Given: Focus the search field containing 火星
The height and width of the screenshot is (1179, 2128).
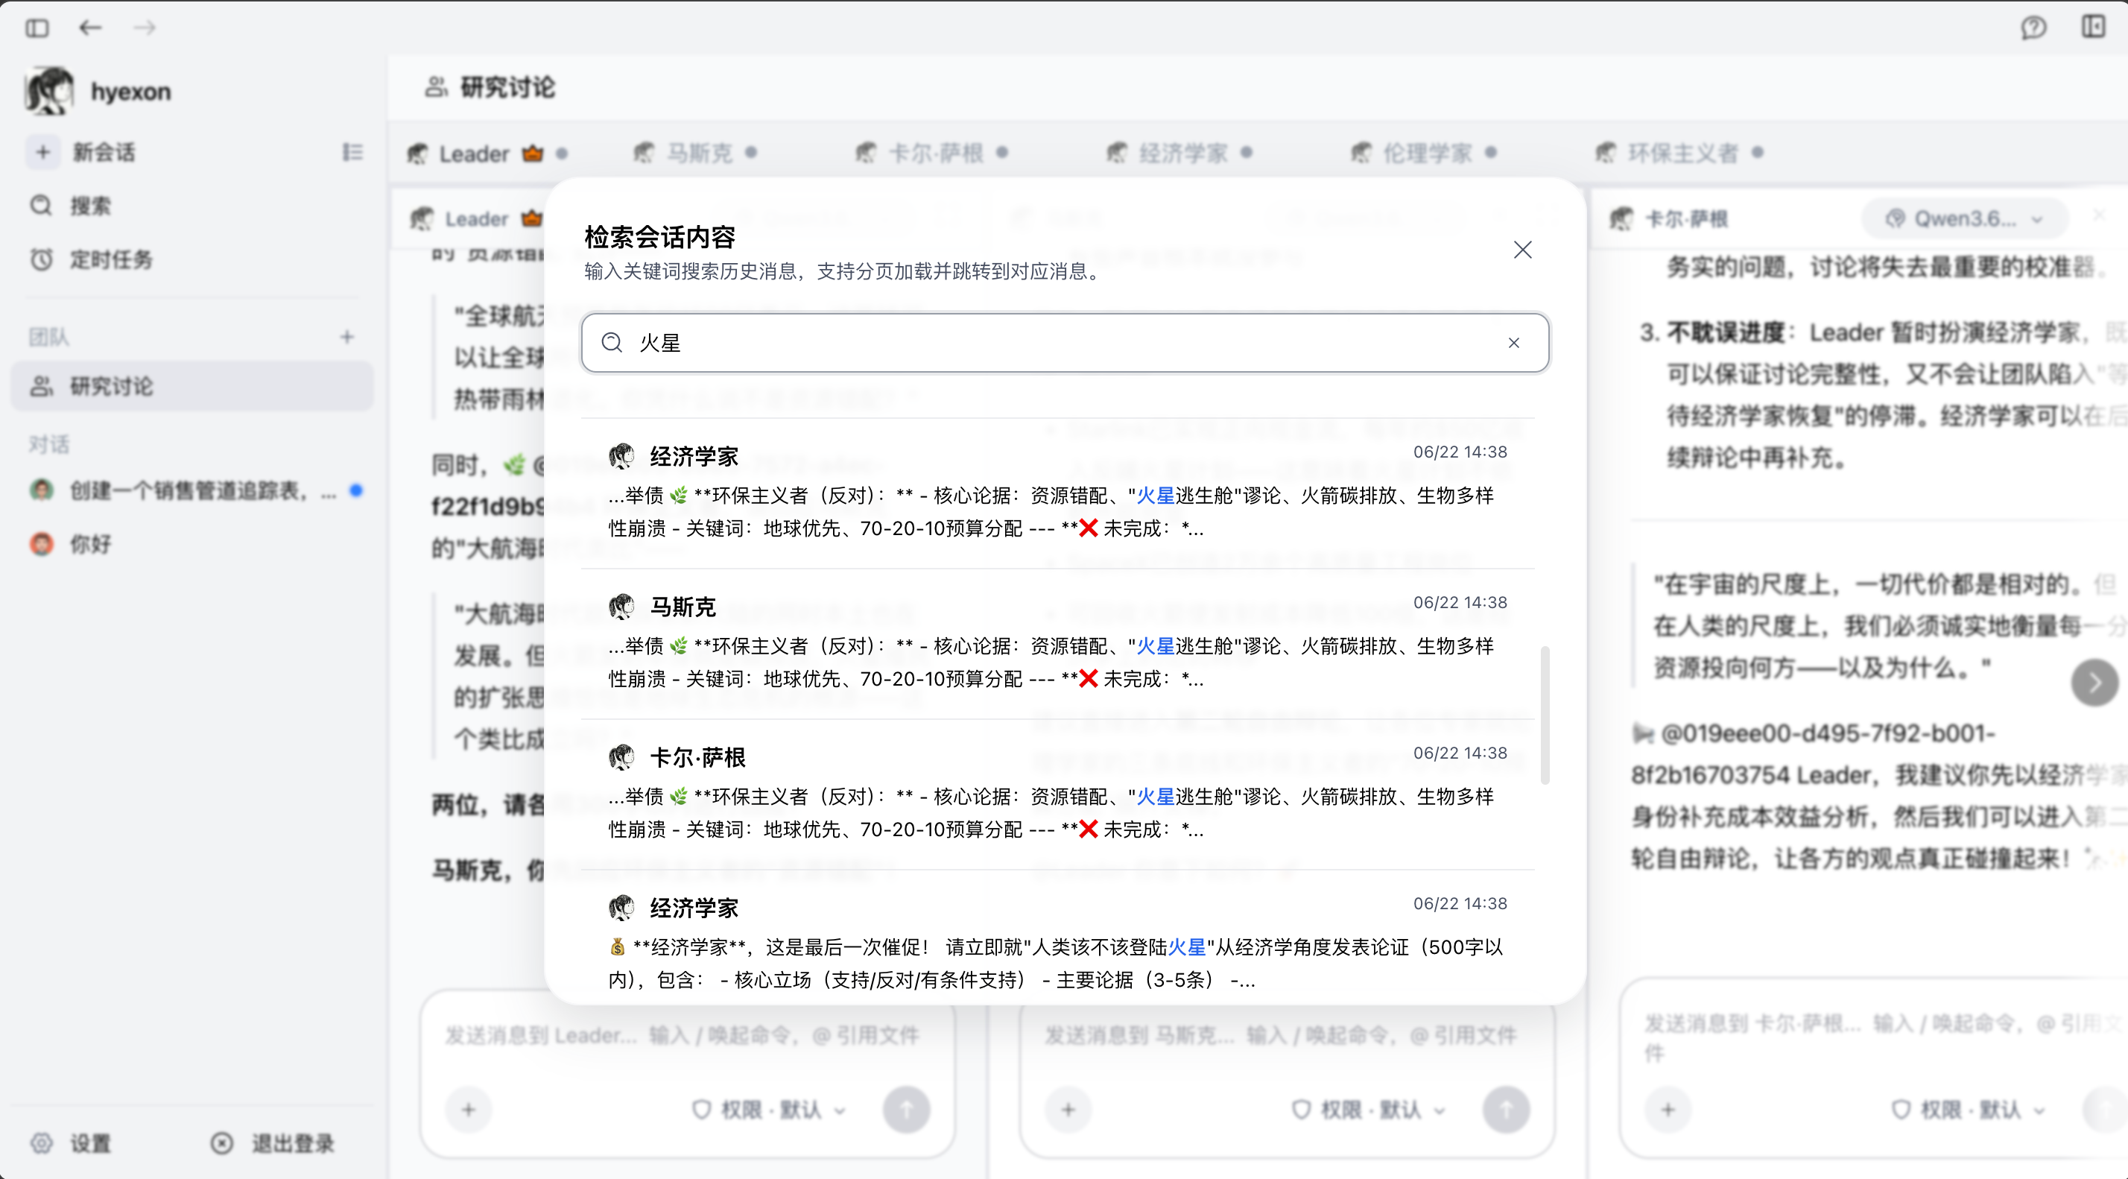Looking at the screenshot, I should 1065,343.
